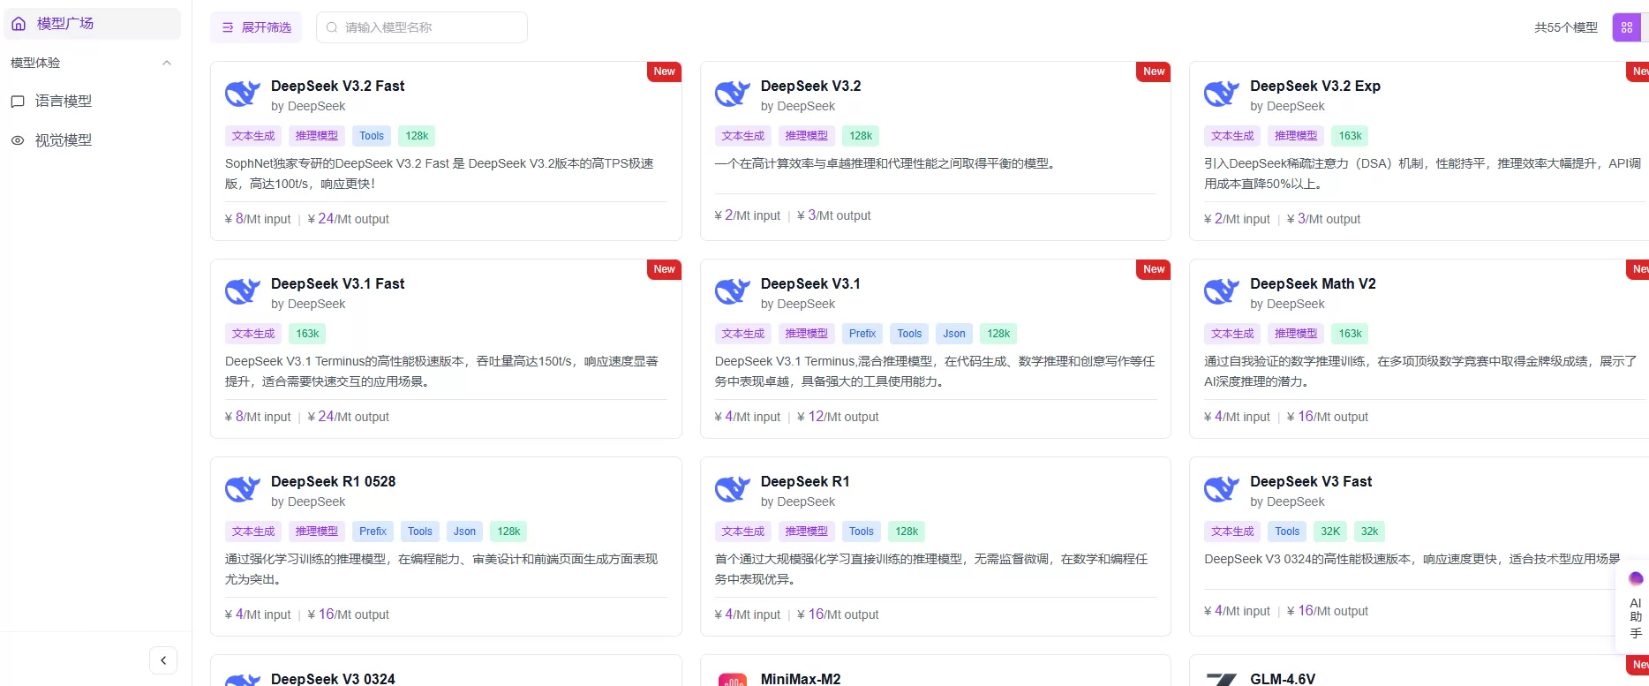
Task: Click the New badge on DeepSeek V3.2 Fast
Action: coord(665,72)
